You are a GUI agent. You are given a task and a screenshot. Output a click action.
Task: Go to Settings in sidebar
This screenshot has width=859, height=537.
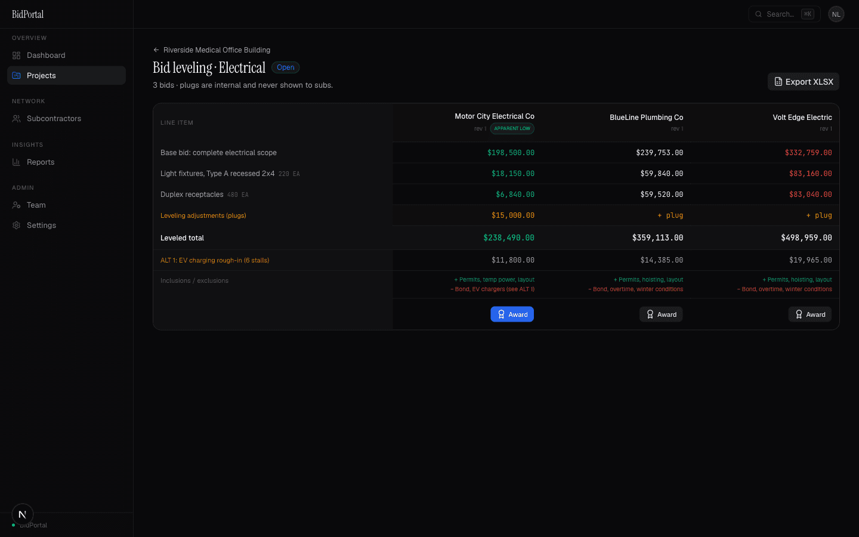click(x=66, y=226)
